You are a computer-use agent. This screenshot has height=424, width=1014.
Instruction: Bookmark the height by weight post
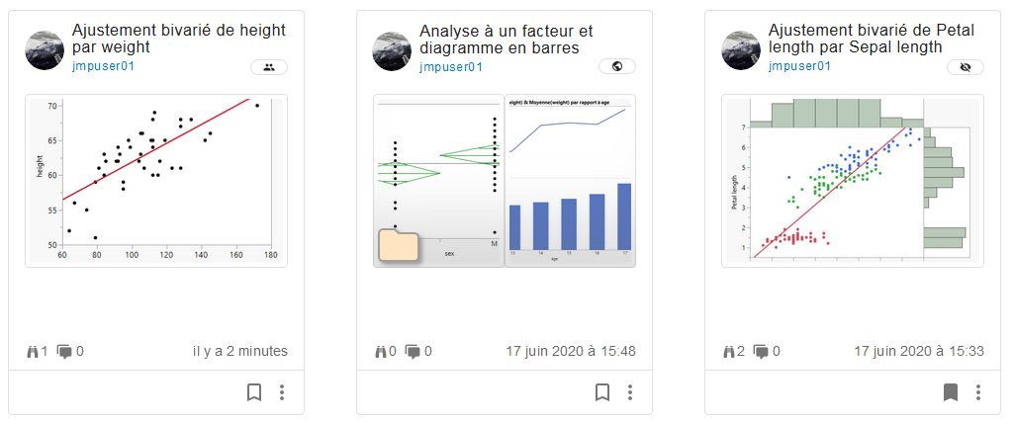point(254,392)
